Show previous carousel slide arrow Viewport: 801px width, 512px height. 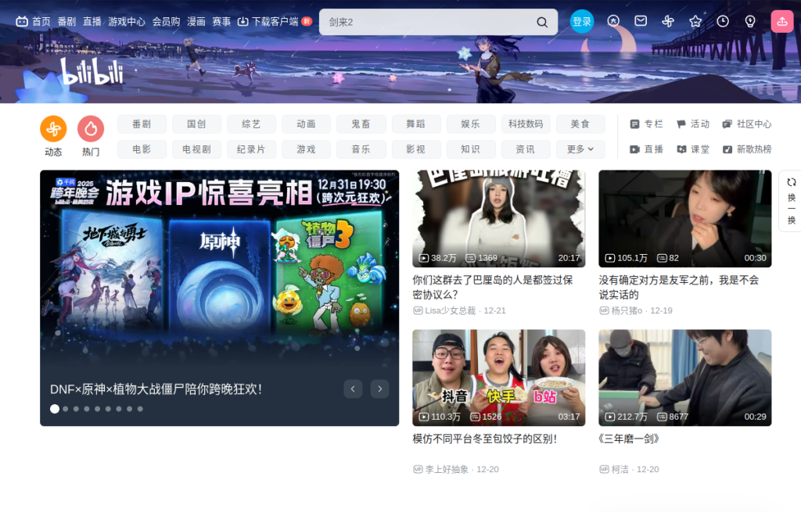coord(353,389)
